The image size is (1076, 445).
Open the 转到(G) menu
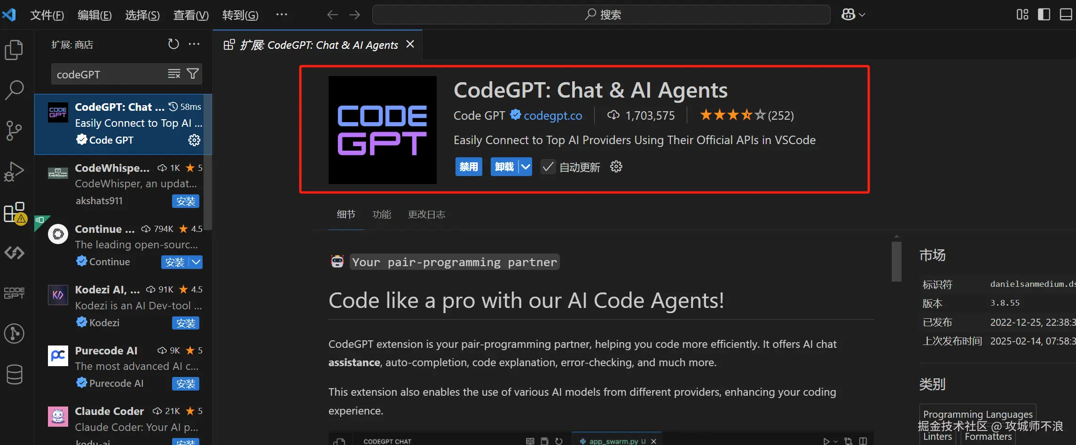(x=240, y=15)
